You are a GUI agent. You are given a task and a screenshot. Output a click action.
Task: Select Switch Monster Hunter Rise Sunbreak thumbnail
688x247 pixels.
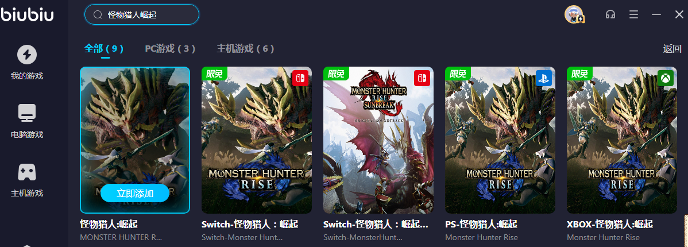coord(378,140)
